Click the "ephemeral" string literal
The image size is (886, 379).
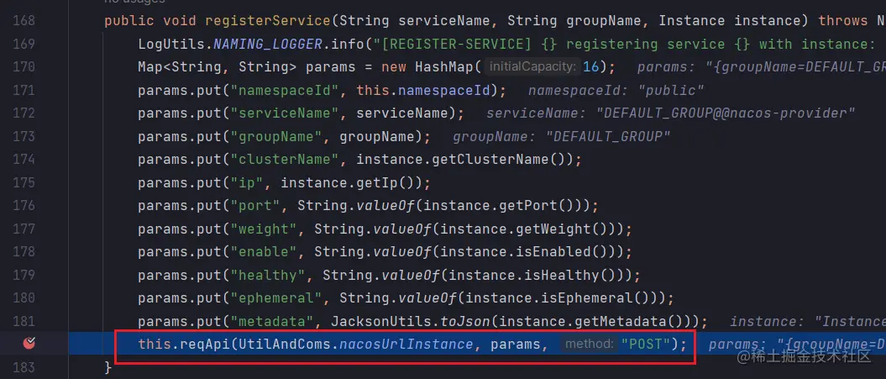click(x=277, y=298)
